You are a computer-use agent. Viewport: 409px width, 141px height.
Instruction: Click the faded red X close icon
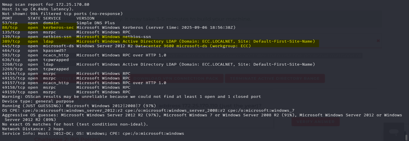click(x=378, y=41)
